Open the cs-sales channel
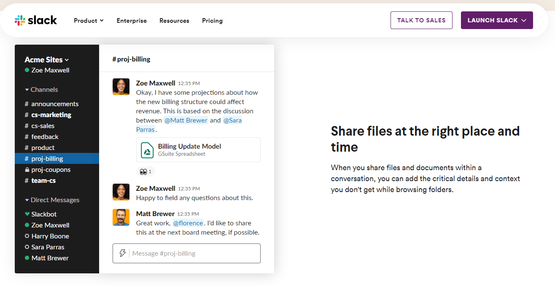The width and height of the screenshot is (555, 286). (x=57, y=126)
